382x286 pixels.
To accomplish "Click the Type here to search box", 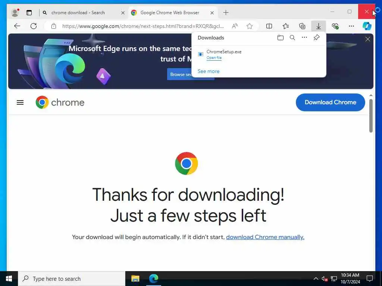I will [72, 279].
